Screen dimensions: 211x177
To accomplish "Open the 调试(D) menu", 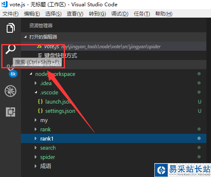I will [120, 14].
